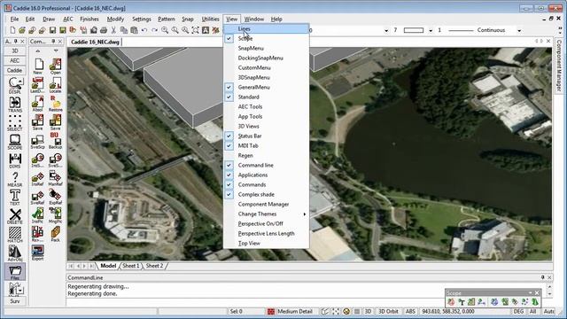The height and width of the screenshot is (319, 567).
Task: Open the line weight dropdown arrow
Action: pyautogui.click(x=431, y=31)
